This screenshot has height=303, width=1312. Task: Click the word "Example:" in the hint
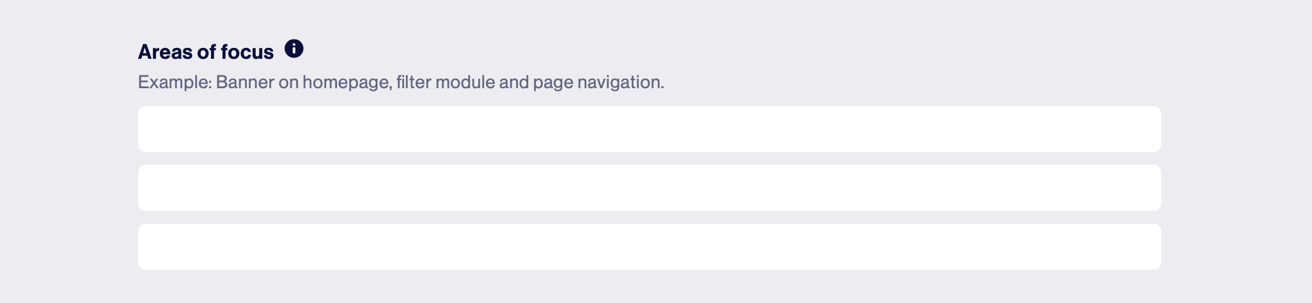[175, 82]
